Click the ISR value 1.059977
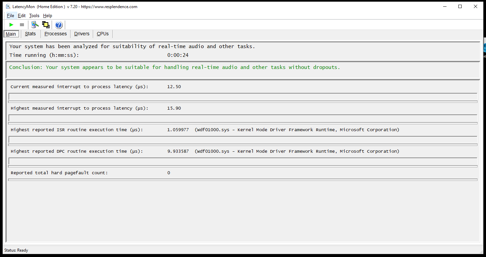This screenshot has height=257, width=486. coord(178,130)
